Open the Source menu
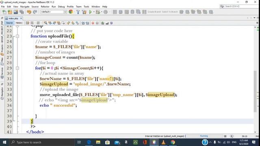 35,6
